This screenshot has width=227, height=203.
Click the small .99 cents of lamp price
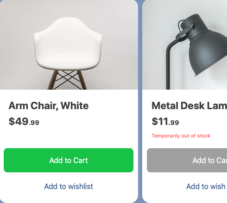[174, 123]
